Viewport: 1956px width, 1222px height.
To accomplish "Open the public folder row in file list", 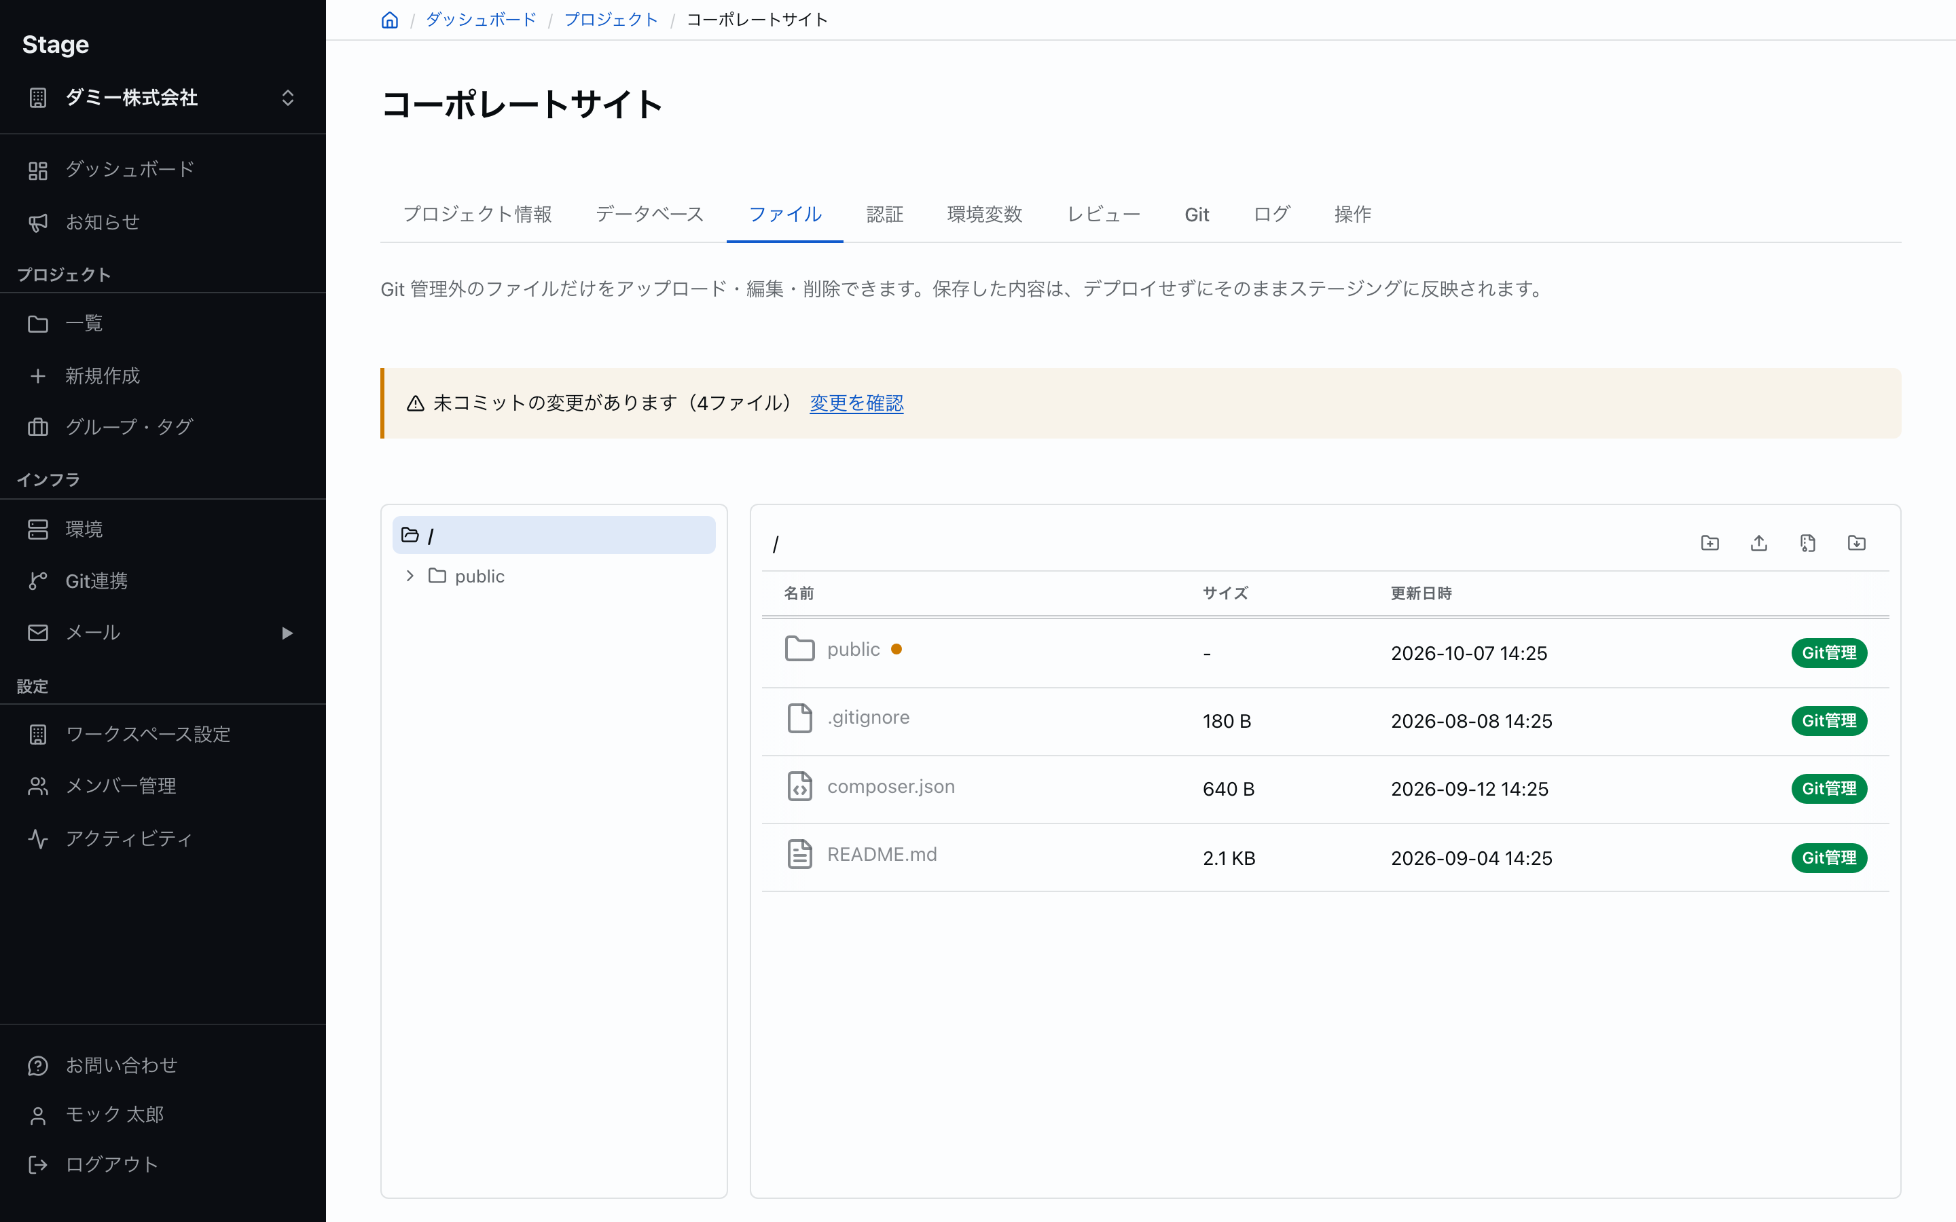I will click(x=1325, y=653).
